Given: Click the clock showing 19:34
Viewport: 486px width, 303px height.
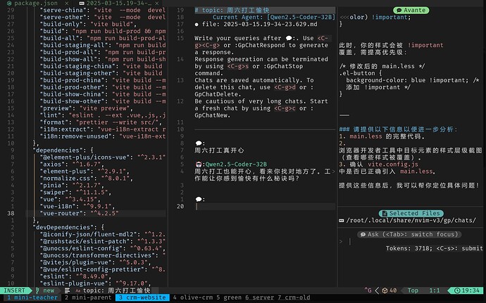Looking at the screenshot, I should point(467,290).
